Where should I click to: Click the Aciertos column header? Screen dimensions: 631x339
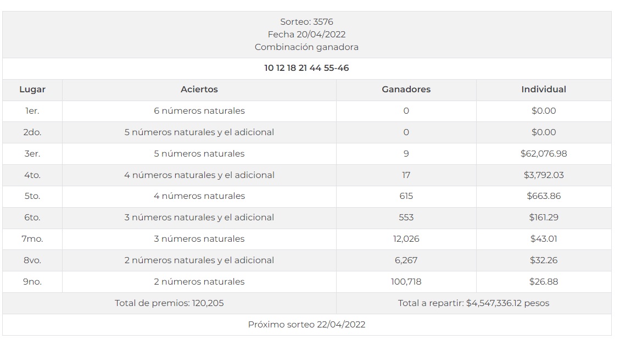(199, 90)
